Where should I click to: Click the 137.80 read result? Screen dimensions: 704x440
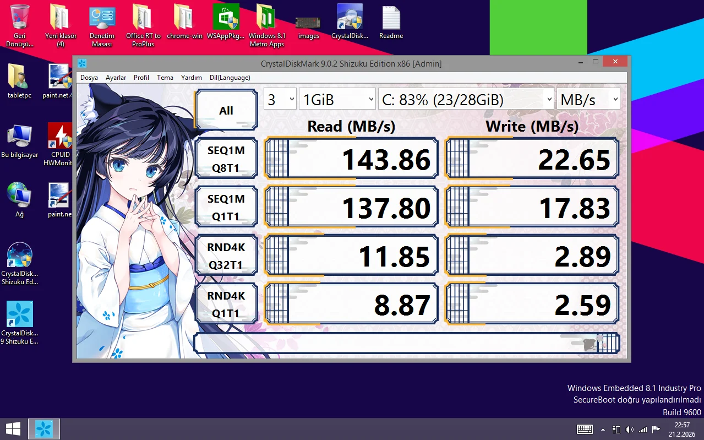(352, 207)
